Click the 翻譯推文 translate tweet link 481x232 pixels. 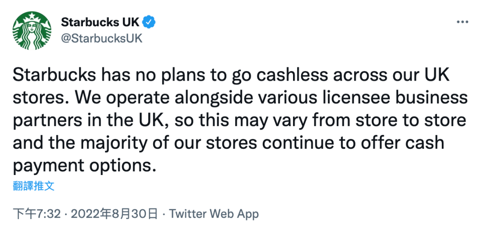click(34, 186)
